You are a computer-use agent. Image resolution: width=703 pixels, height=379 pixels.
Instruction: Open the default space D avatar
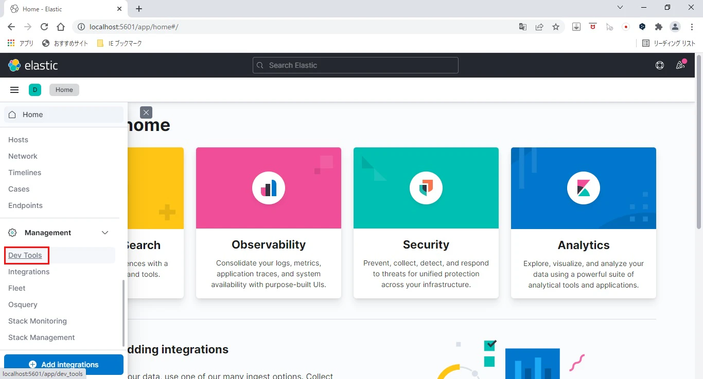click(x=35, y=90)
